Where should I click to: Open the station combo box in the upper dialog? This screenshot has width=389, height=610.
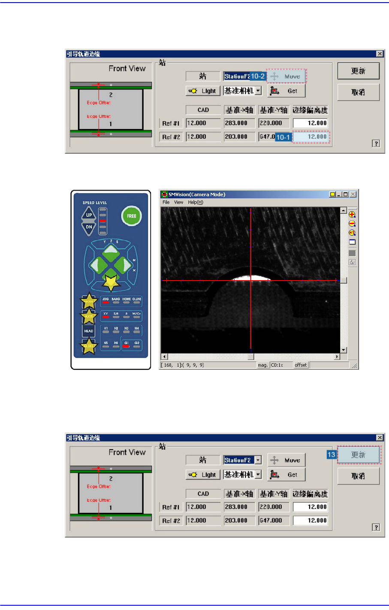click(243, 76)
